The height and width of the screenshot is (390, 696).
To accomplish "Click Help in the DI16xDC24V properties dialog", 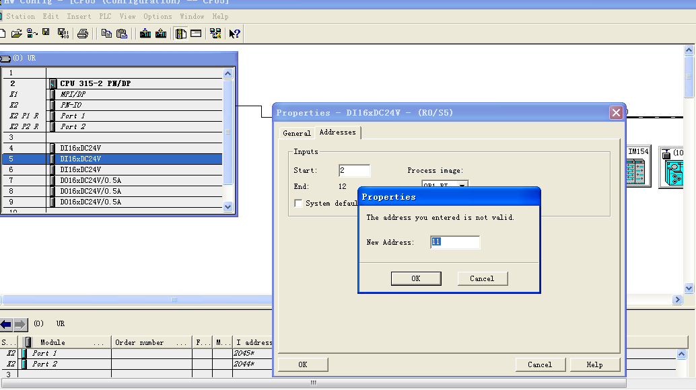I will (594, 364).
